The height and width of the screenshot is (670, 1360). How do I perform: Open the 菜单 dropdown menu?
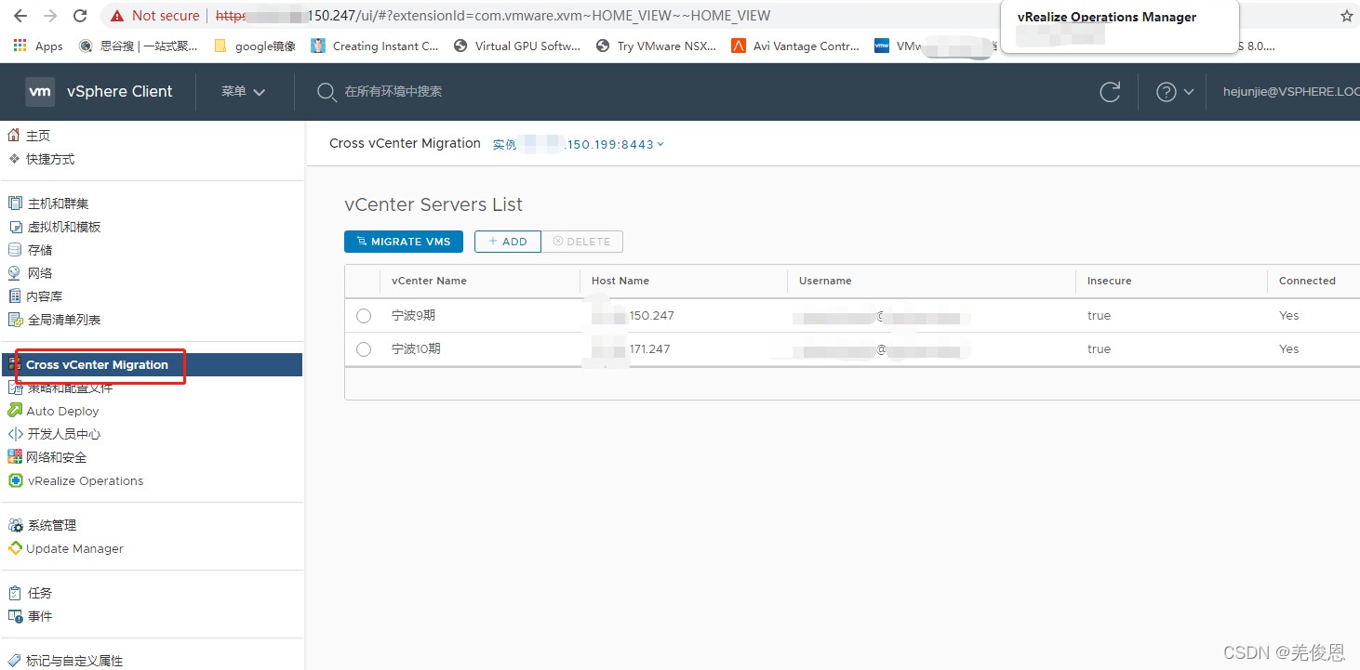click(x=244, y=92)
